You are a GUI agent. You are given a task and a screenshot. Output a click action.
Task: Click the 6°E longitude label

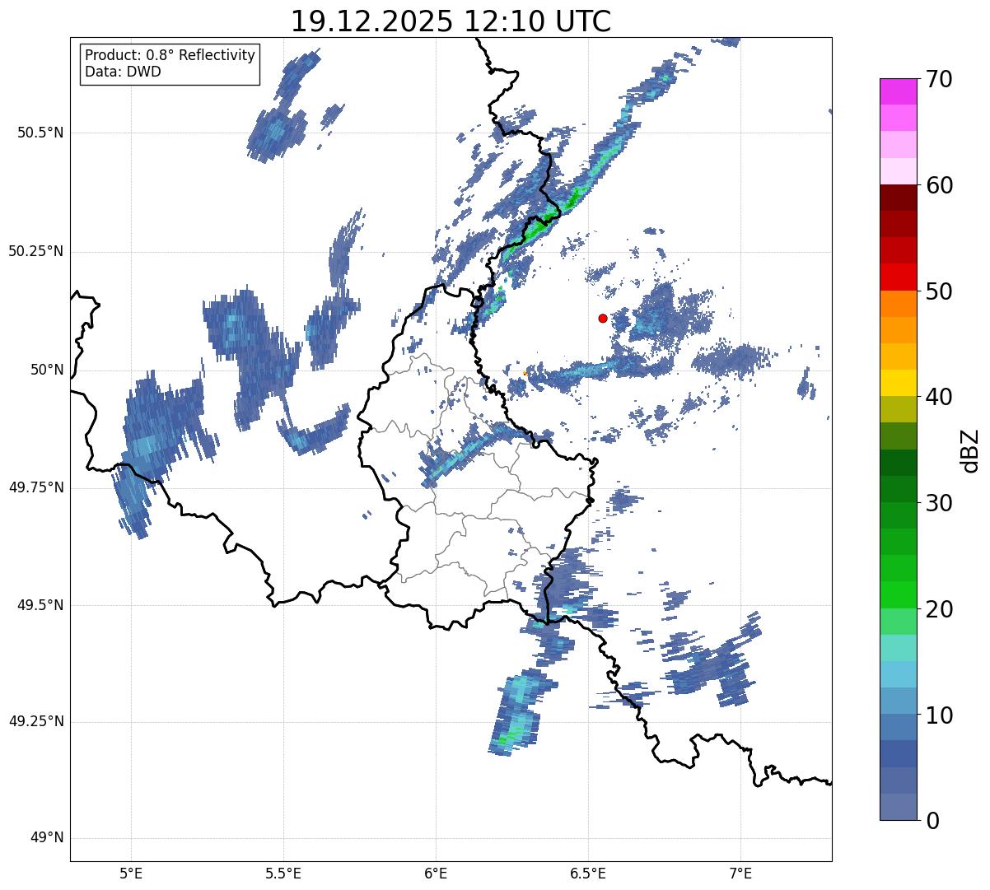(436, 873)
